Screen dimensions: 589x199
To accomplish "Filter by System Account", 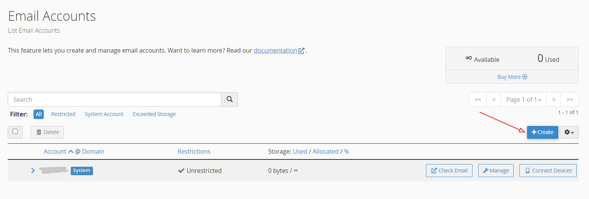I will coord(104,114).
